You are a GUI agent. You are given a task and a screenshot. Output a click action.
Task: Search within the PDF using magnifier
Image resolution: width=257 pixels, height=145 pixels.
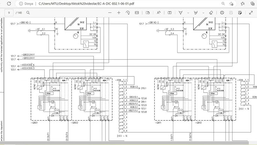(x=28, y=13)
